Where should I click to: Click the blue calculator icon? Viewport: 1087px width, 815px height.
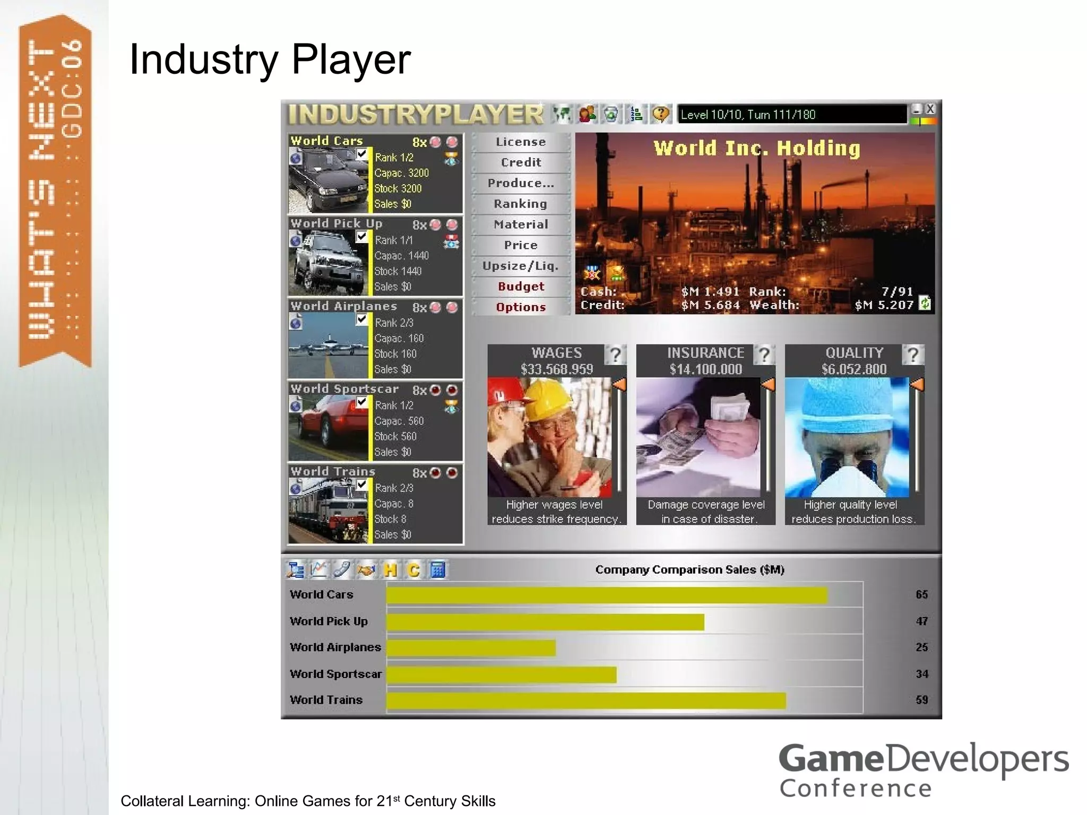(437, 569)
